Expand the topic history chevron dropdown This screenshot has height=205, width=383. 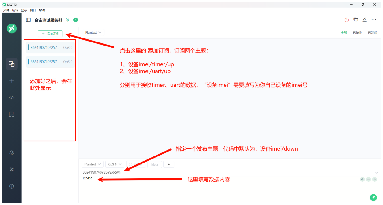377,173
